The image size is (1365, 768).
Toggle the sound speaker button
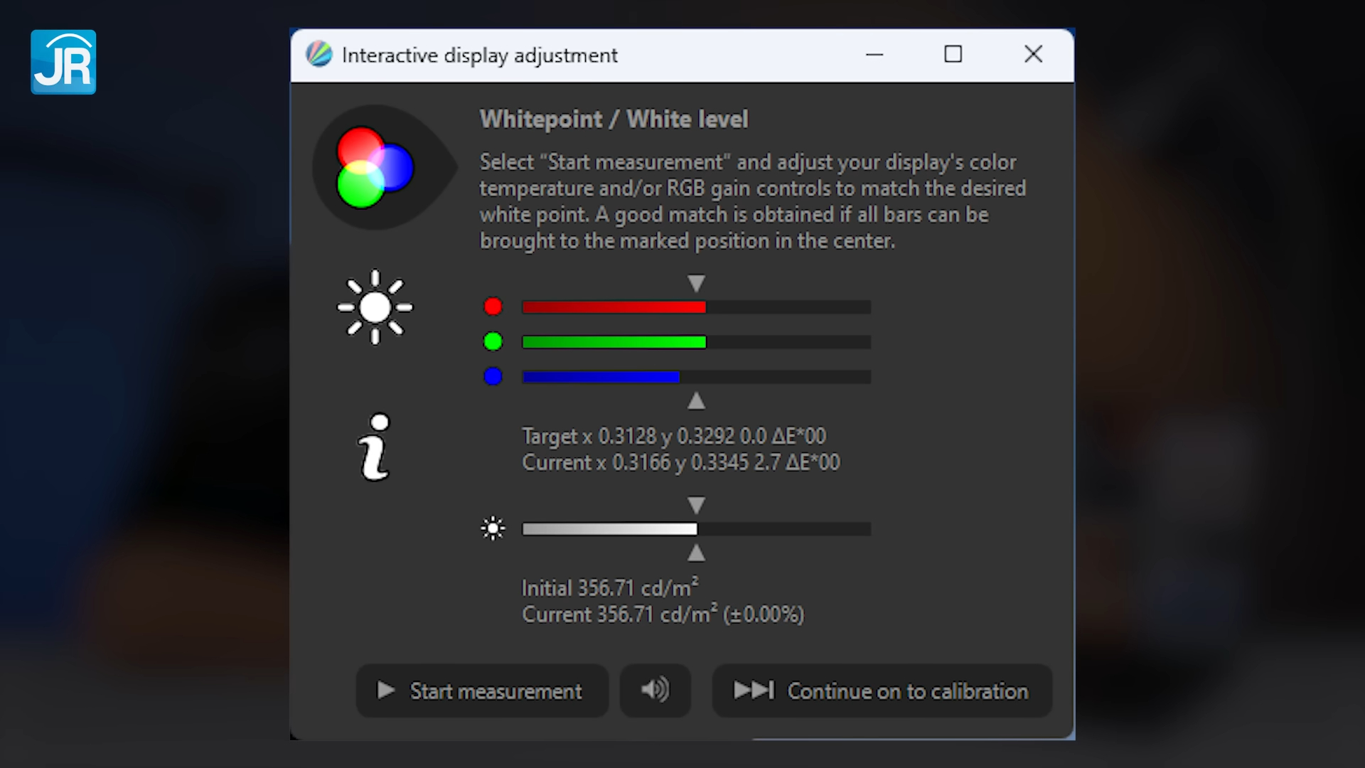click(x=655, y=690)
